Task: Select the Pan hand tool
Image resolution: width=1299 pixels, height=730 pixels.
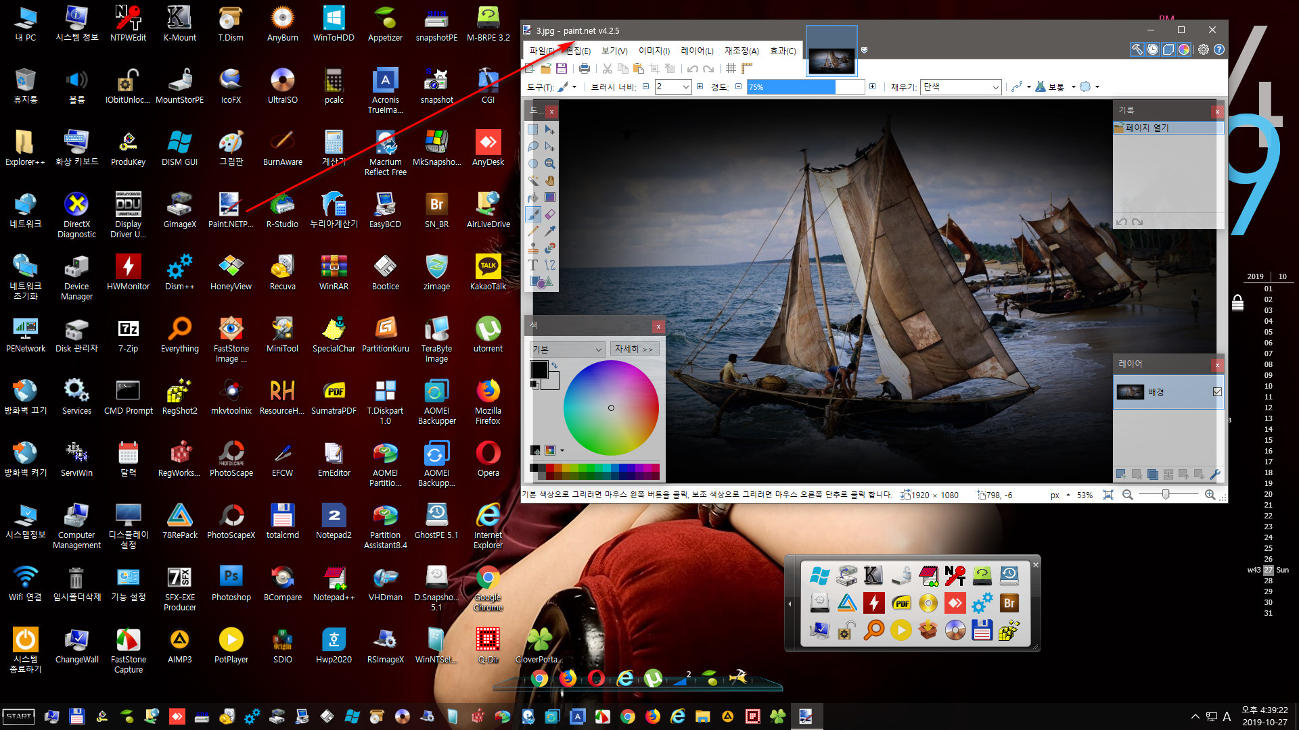Action: [550, 180]
